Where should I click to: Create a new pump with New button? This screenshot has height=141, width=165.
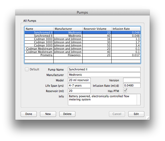click(x=48, y=114)
